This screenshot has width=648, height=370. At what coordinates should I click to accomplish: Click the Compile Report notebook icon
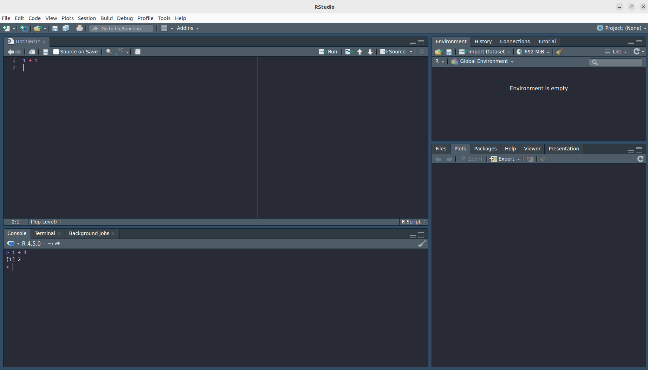point(138,52)
